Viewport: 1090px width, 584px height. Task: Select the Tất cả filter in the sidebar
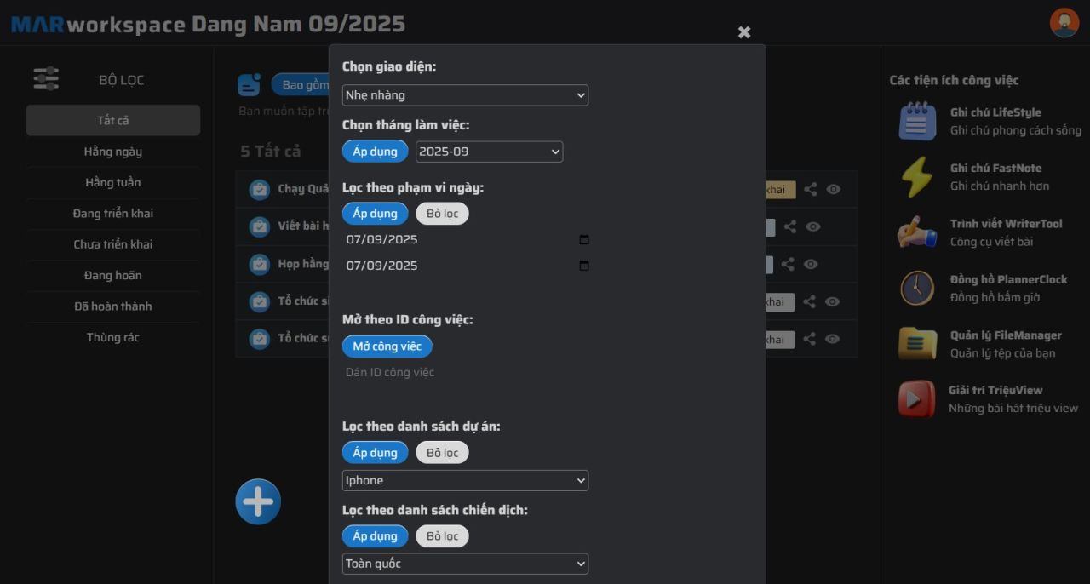(113, 120)
